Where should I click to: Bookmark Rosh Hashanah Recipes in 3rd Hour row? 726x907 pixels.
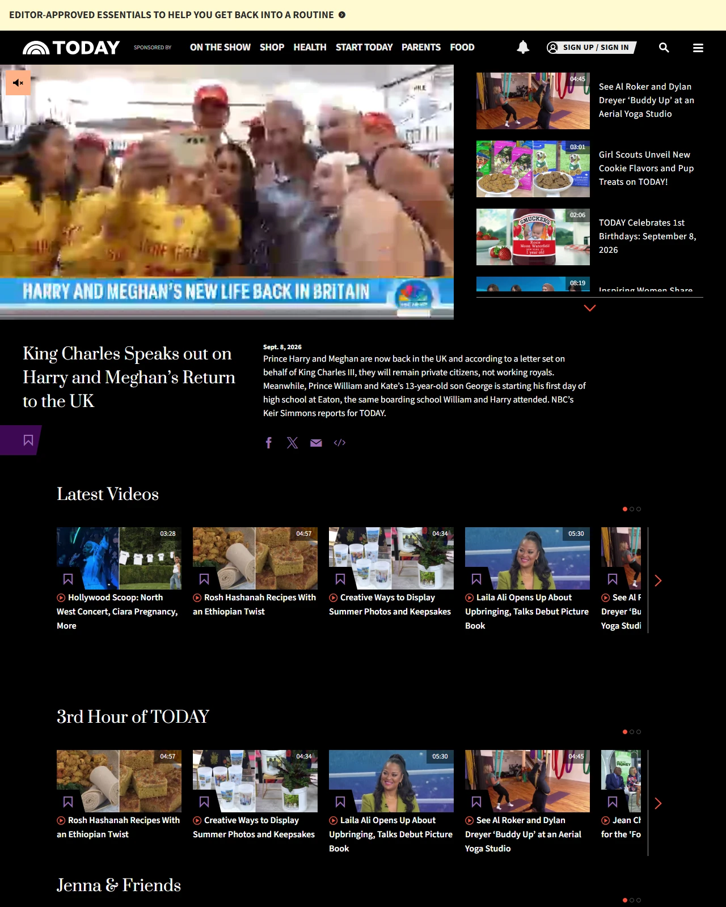coord(68,802)
